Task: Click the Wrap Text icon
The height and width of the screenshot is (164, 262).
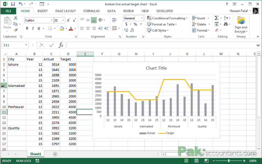Action: point(115,20)
